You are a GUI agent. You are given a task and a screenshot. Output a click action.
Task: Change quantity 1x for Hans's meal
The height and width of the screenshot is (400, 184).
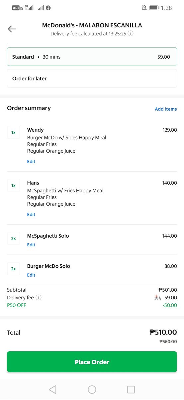(13, 185)
